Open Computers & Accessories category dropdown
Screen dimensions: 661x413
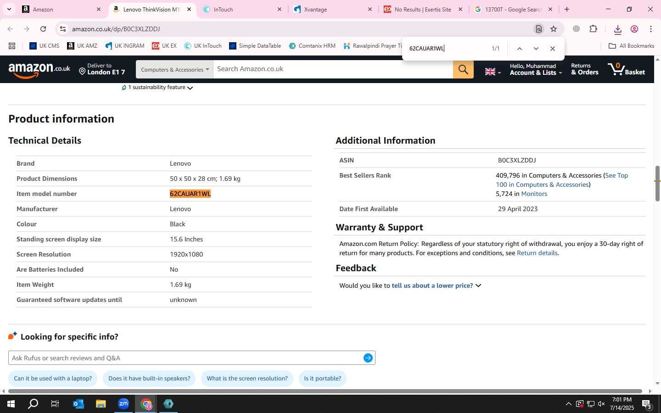coord(174,69)
